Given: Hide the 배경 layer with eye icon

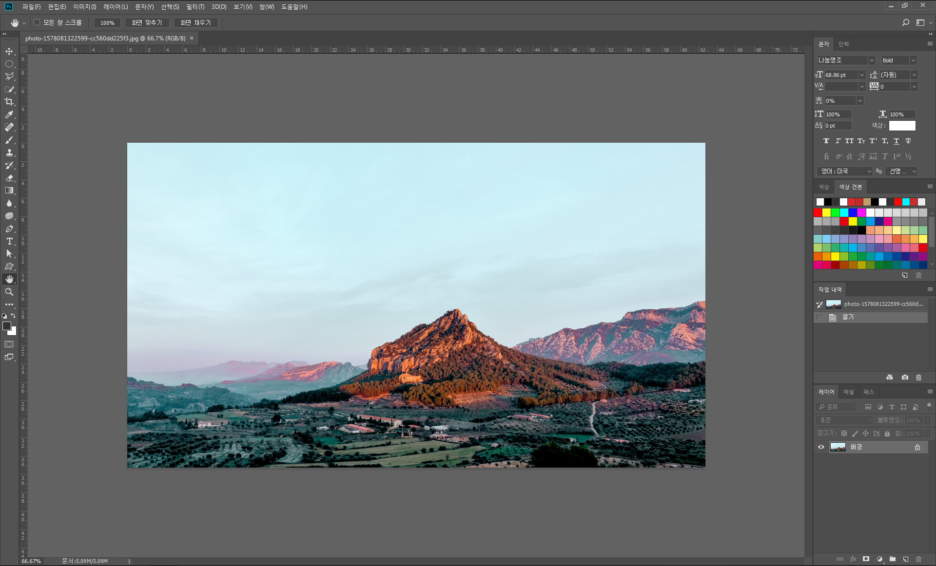Looking at the screenshot, I should [x=821, y=447].
